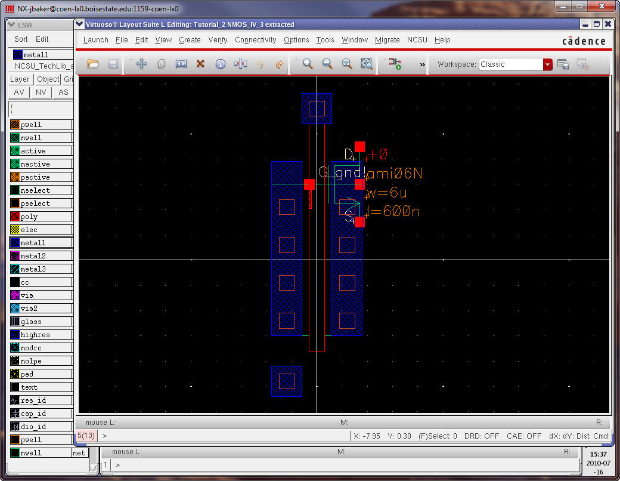Click the Layer button in LSW
The image size is (620, 481).
20,79
